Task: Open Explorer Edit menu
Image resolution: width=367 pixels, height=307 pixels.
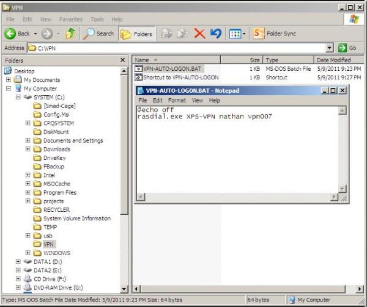Action: 27,20
